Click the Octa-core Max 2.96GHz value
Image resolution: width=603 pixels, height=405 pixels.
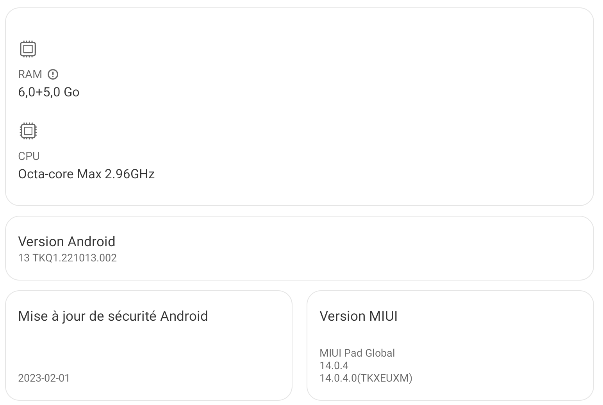pyautogui.click(x=86, y=174)
